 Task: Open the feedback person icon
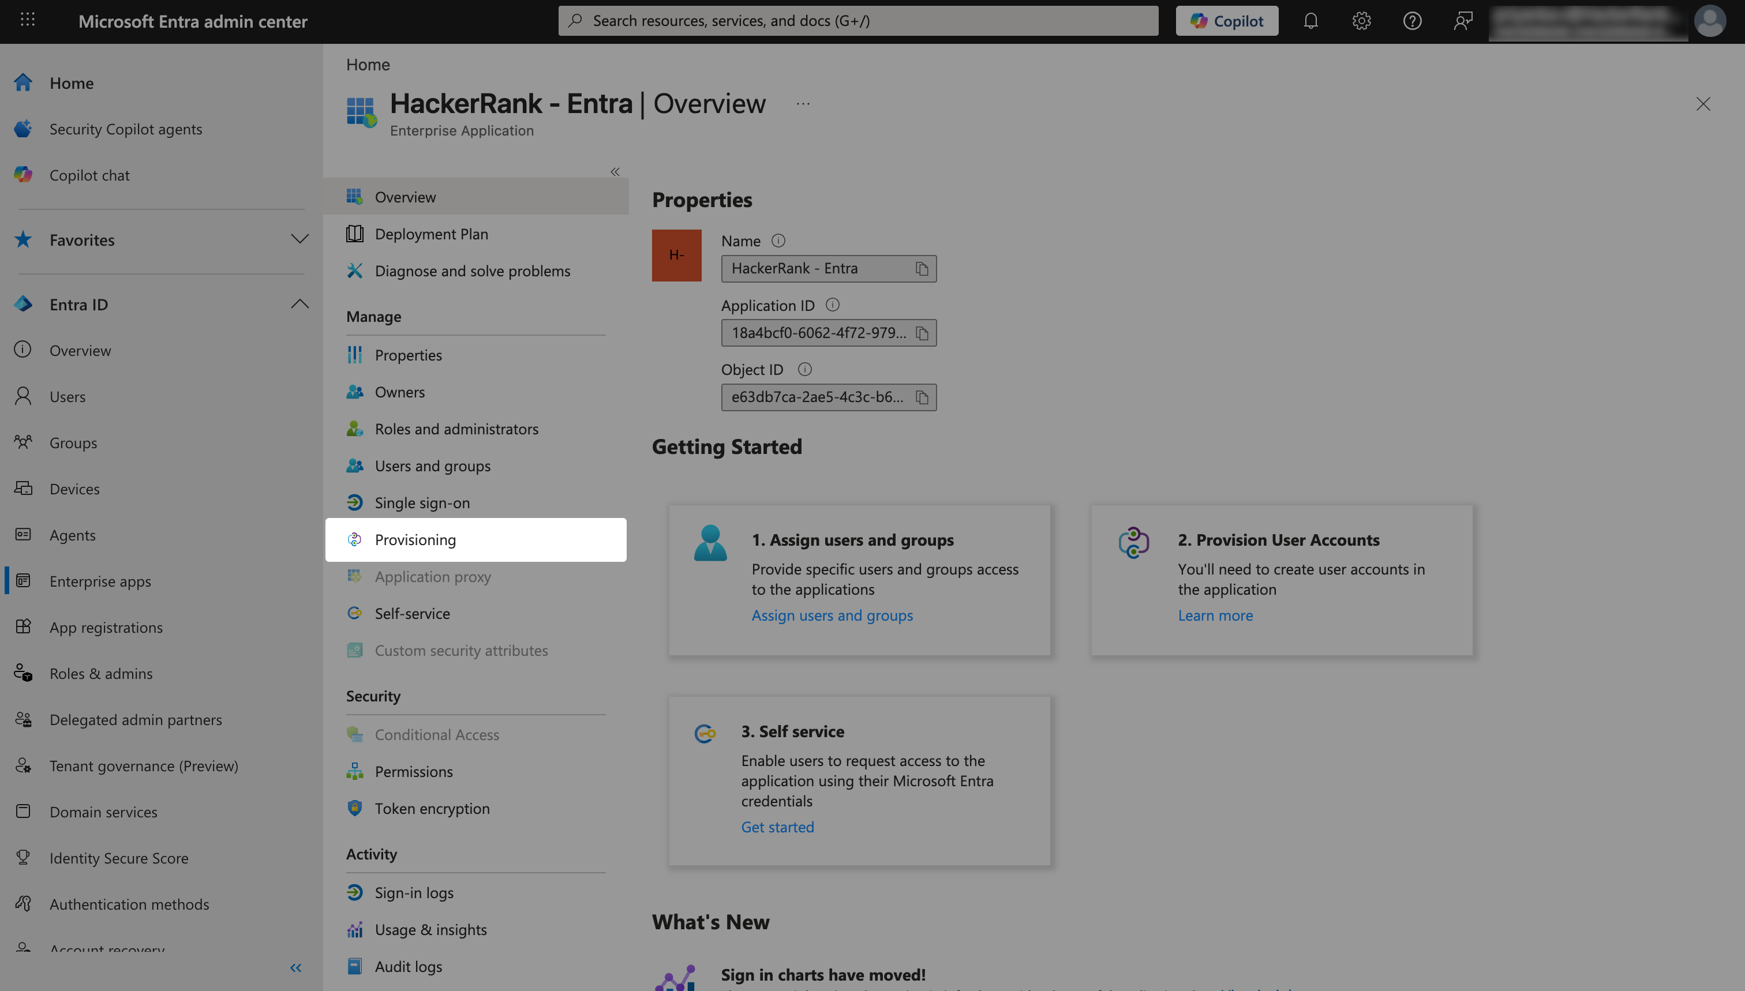point(1463,21)
